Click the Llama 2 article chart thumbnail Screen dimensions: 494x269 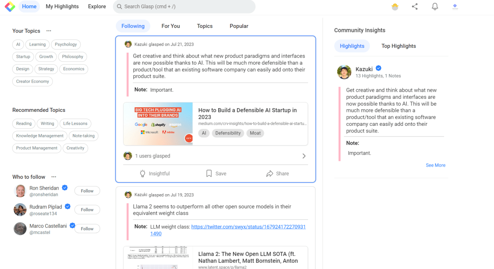158,257
